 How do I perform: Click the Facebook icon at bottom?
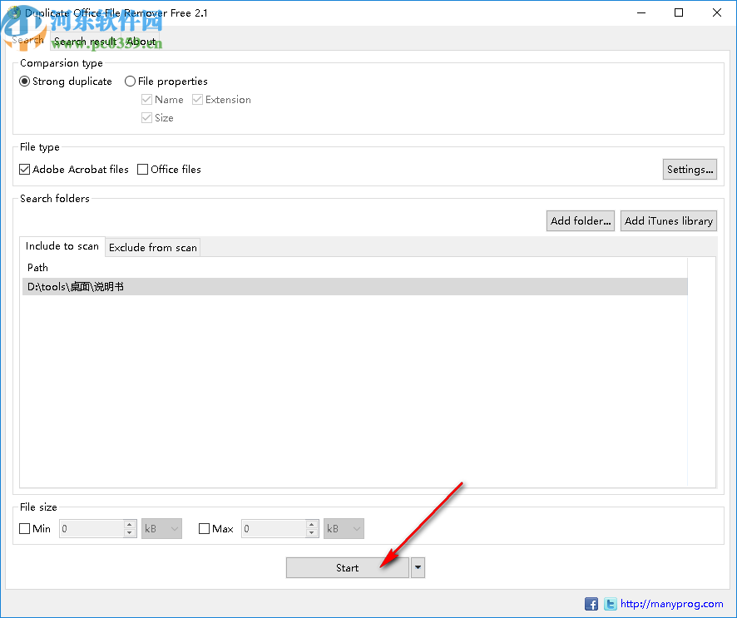[x=591, y=604]
